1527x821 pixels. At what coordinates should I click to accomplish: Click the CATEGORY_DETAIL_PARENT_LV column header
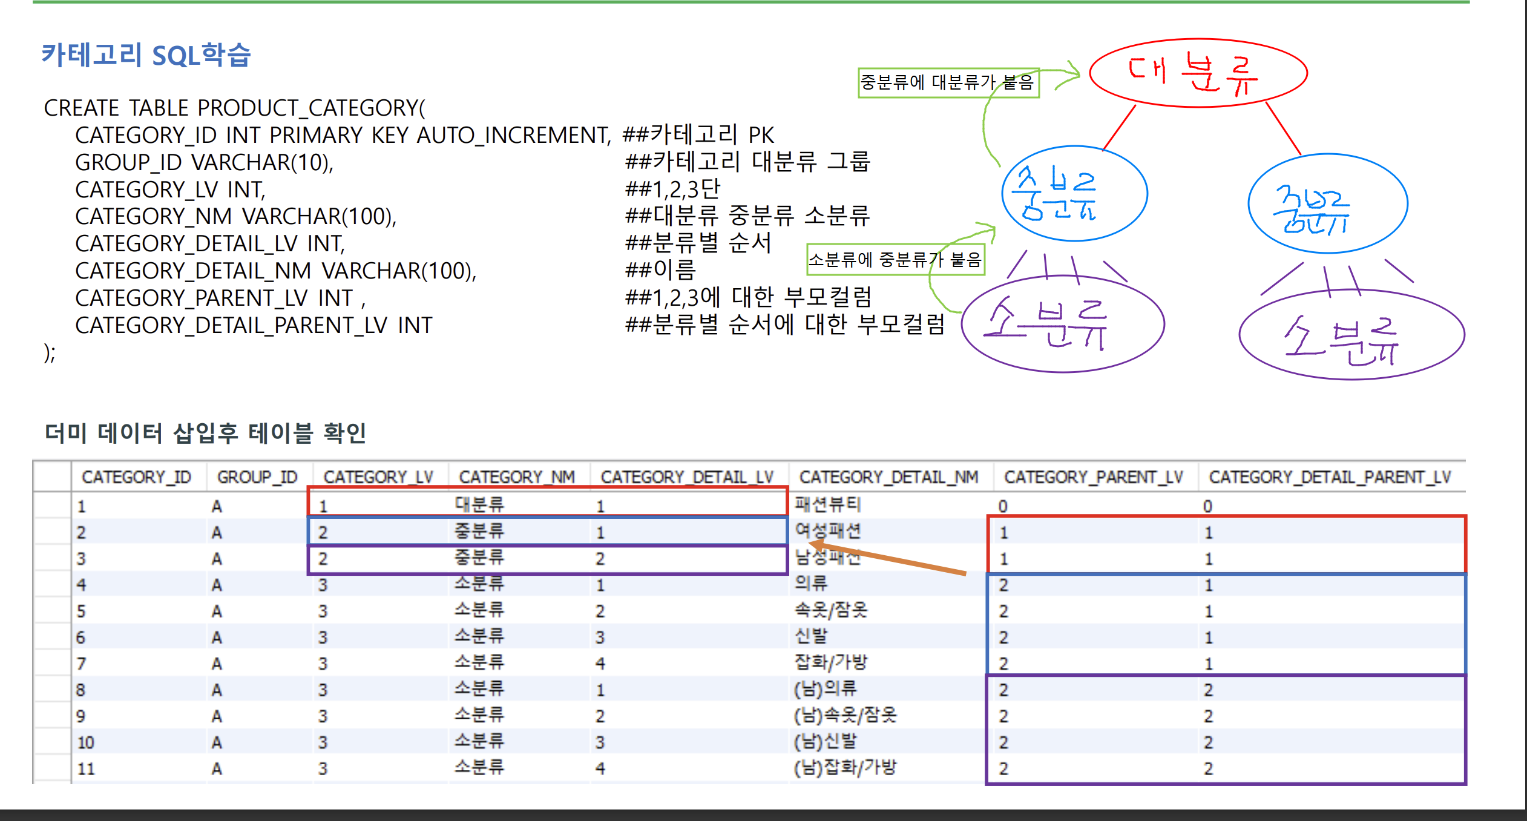click(x=1330, y=478)
